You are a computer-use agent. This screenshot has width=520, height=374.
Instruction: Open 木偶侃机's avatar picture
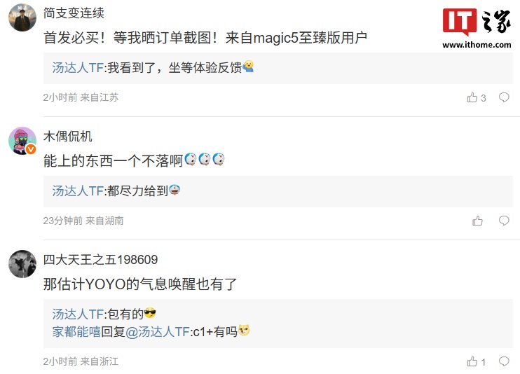tap(22, 141)
